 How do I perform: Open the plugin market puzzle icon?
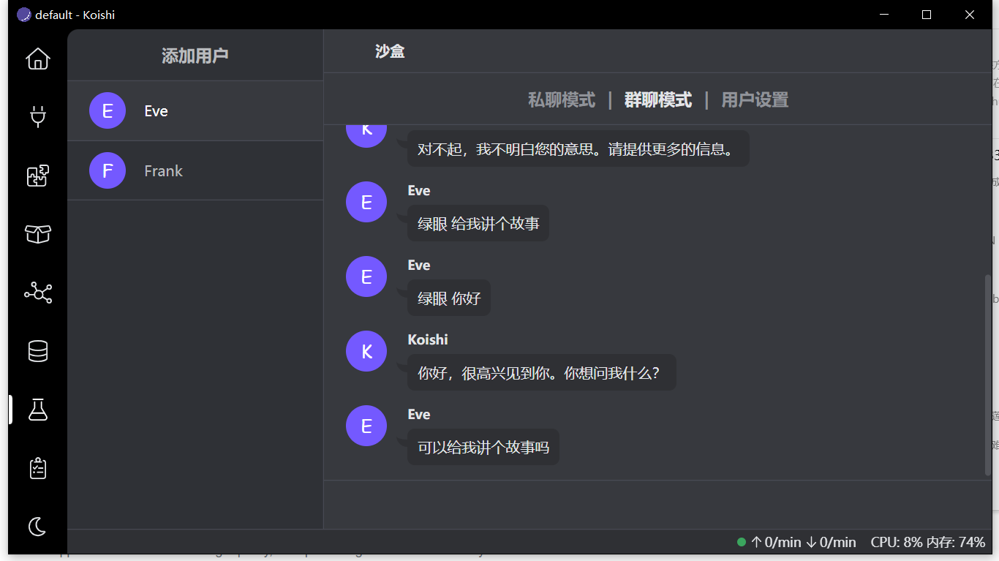coord(38,176)
